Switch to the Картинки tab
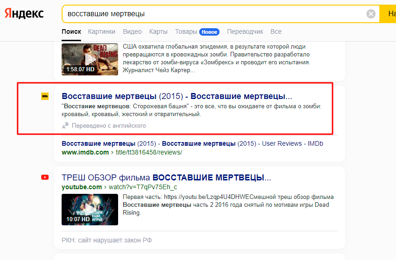The height and width of the screenshot is (260, 396). pos(101,32)
